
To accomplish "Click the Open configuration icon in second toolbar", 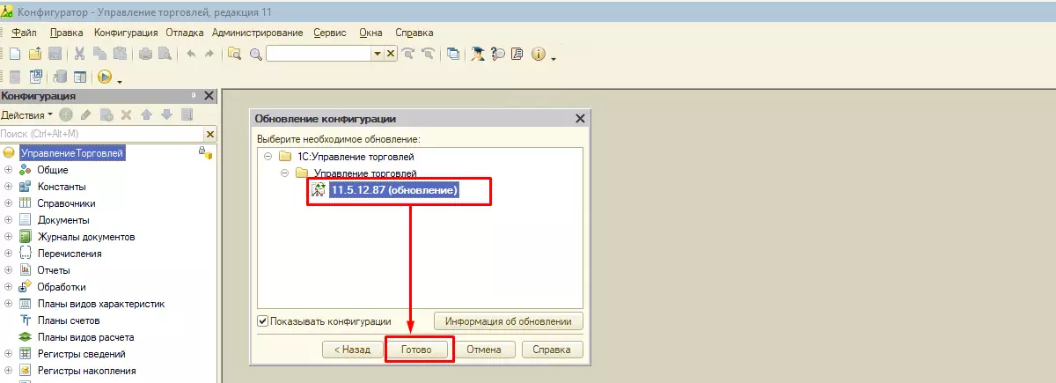I will click(x=14, y=77).
